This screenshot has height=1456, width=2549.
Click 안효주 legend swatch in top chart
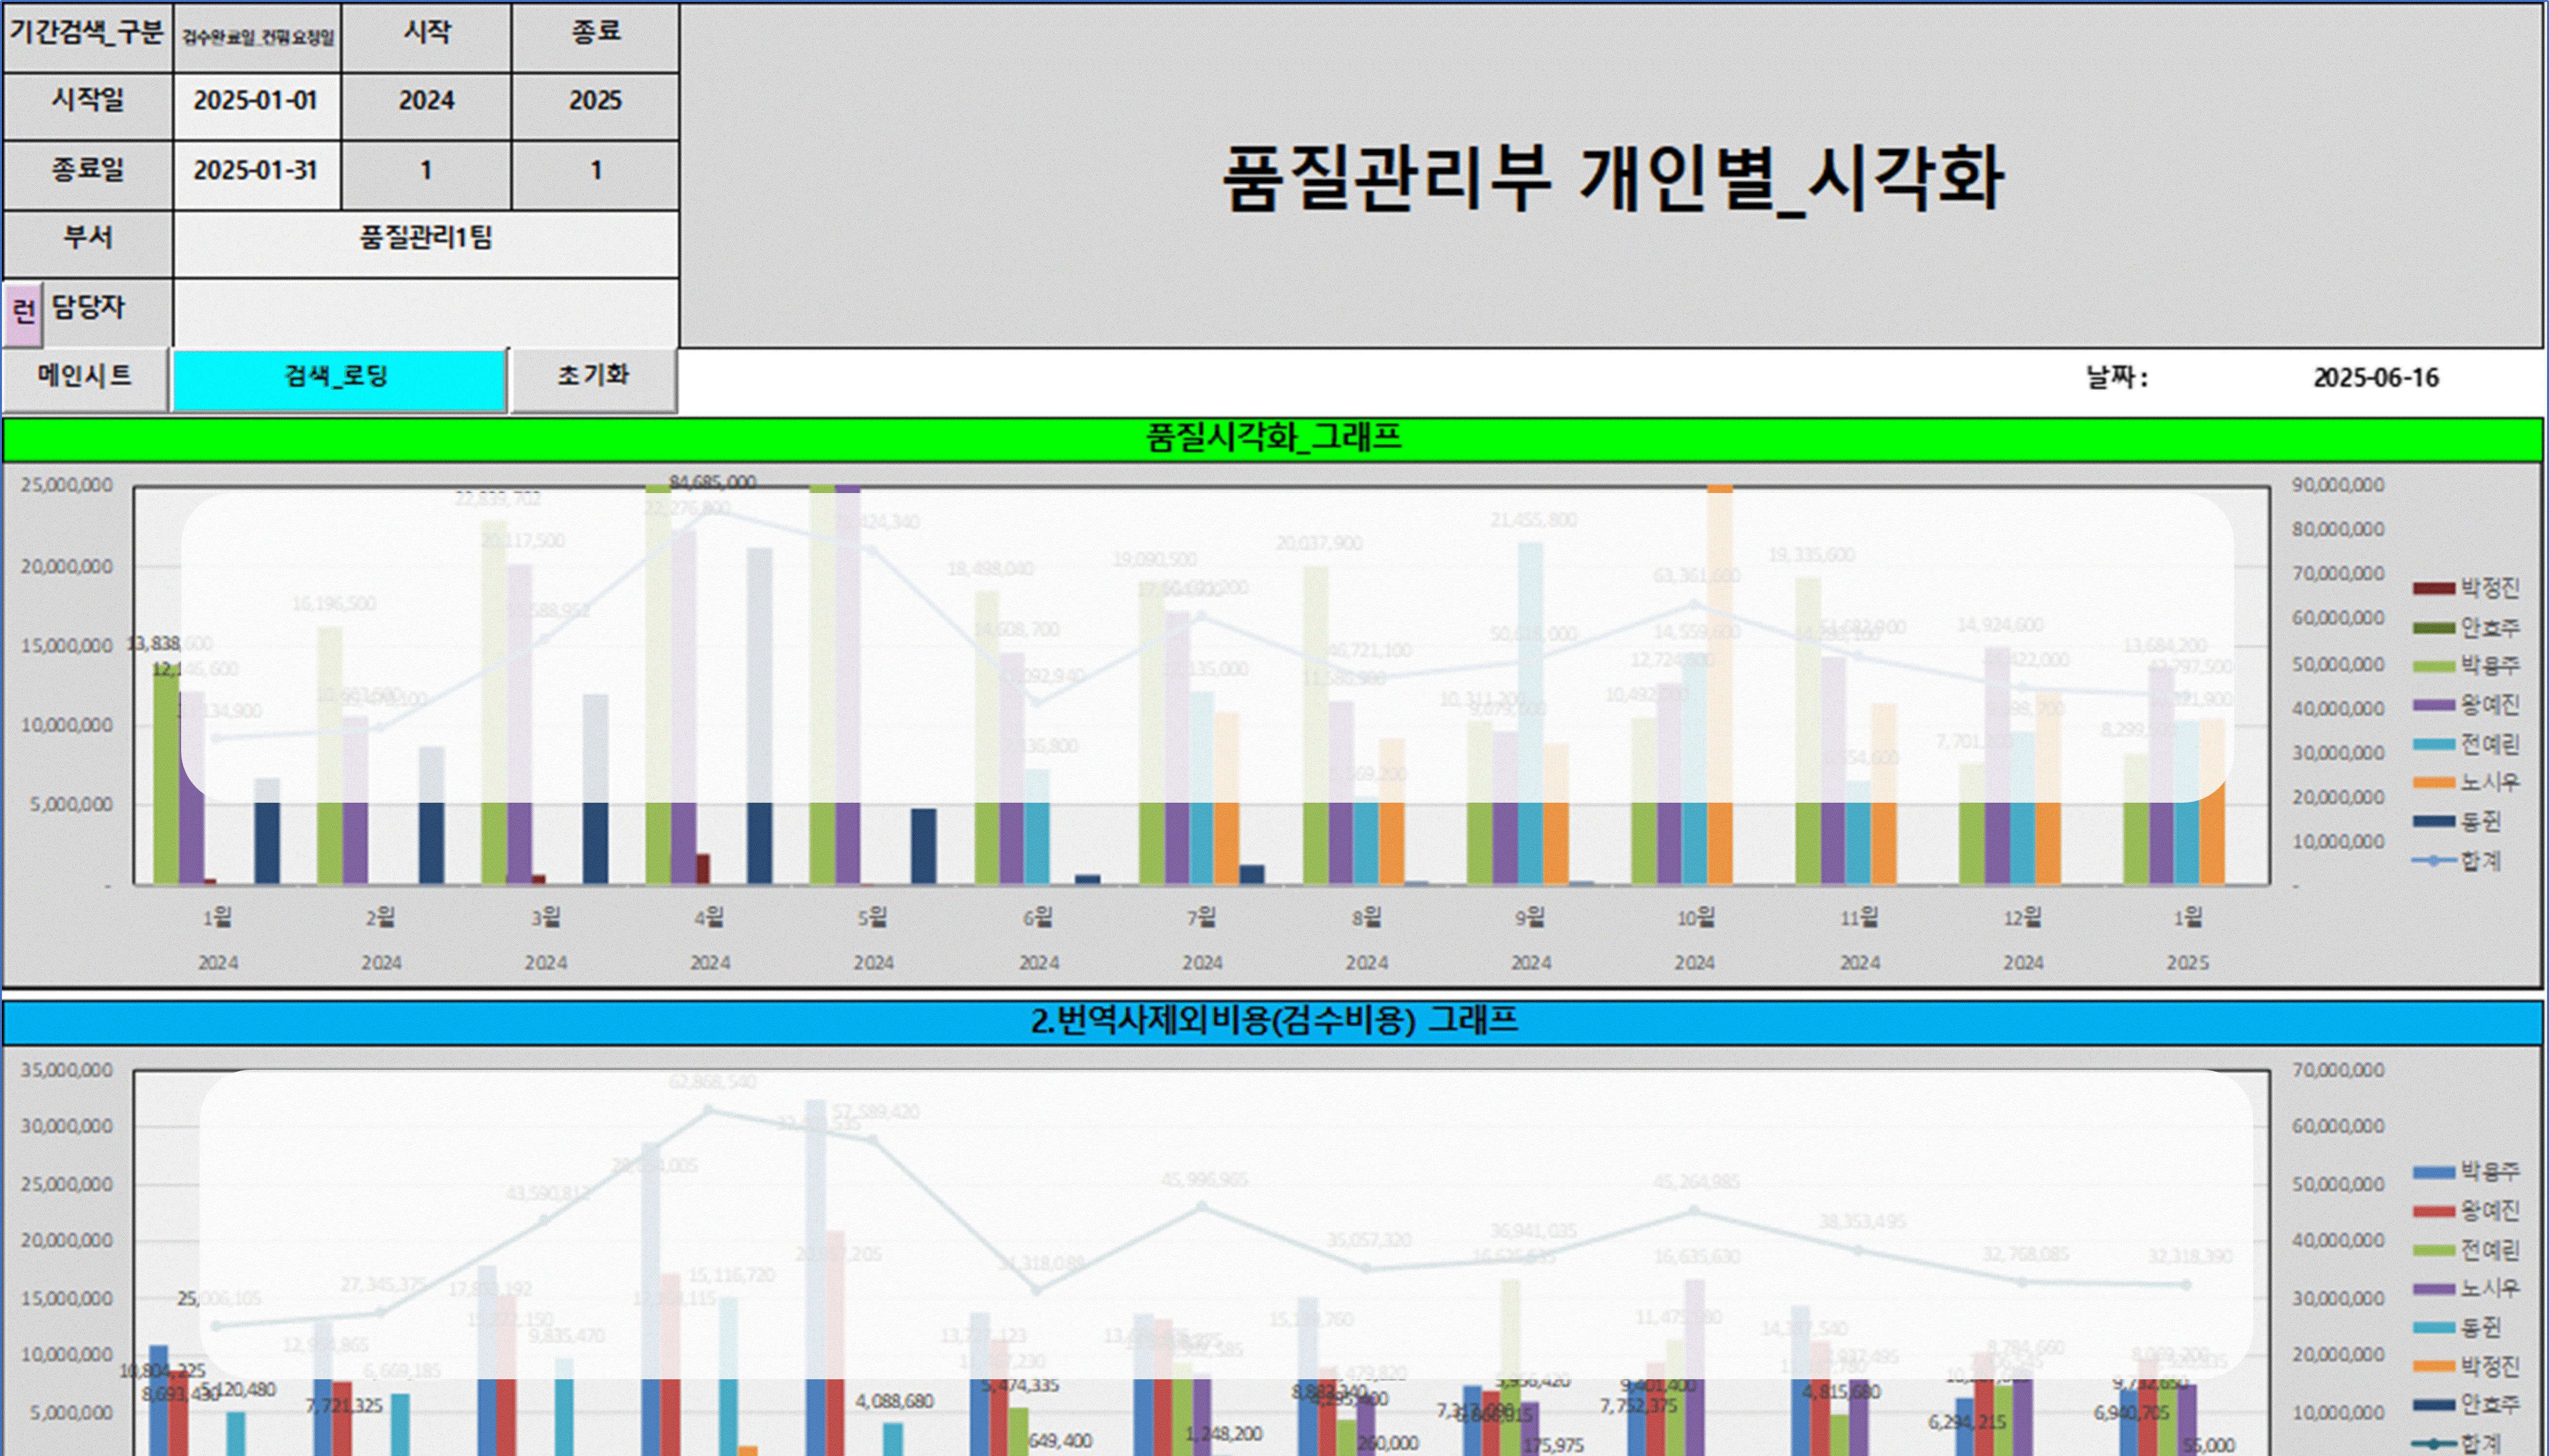[x=2433, y=629]
